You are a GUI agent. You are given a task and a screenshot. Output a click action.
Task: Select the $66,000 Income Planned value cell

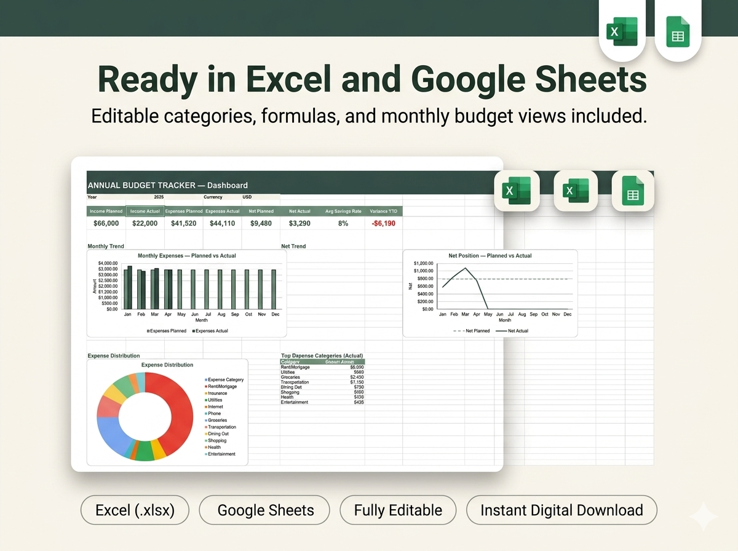click(106, 223)
